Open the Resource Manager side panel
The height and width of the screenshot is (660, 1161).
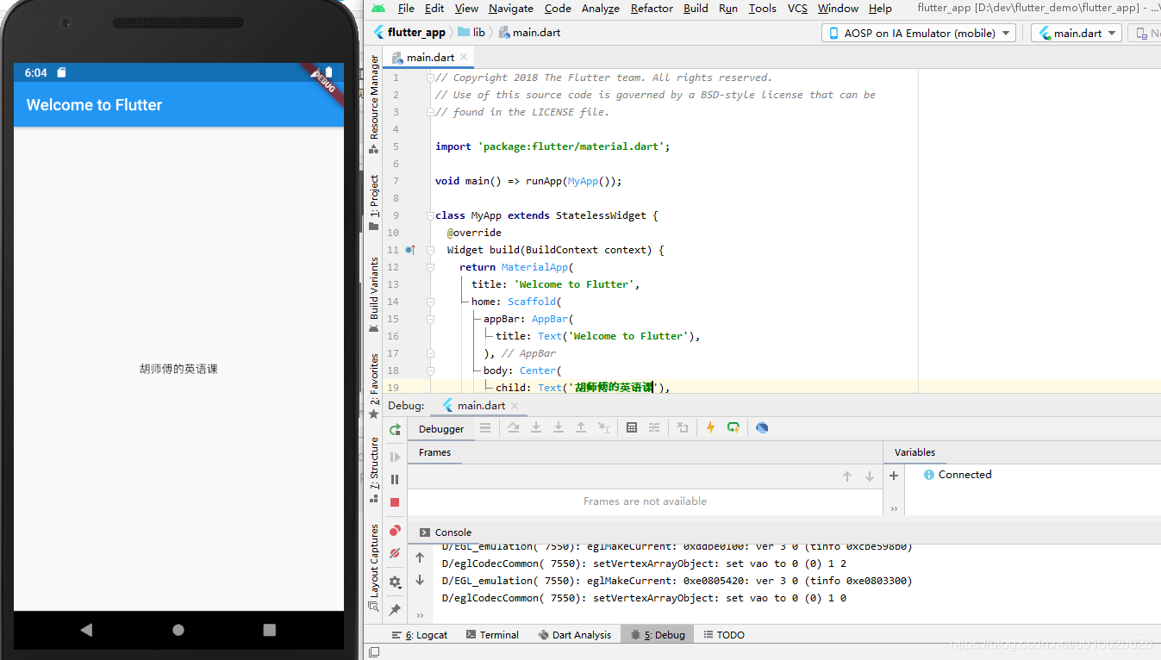point(374,104)
